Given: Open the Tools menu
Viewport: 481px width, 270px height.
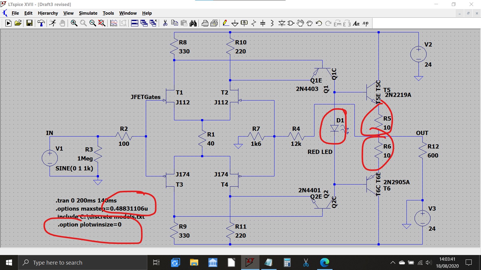Looking at the screenshot, I should tap(108, 13).
